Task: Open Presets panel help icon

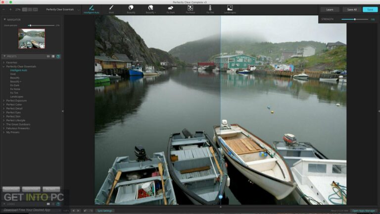Action: [x=58, y=56]
